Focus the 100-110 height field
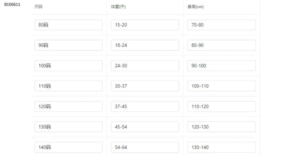 click(221, 86)
